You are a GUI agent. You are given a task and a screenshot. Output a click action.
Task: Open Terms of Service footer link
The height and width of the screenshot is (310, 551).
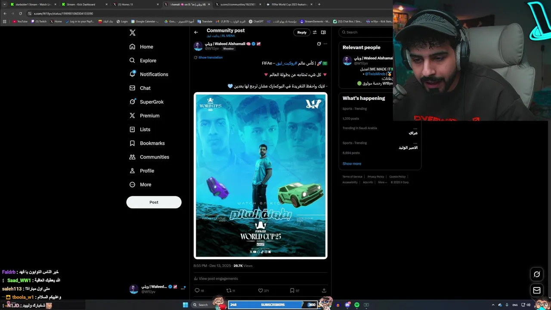tap(352, 177)
